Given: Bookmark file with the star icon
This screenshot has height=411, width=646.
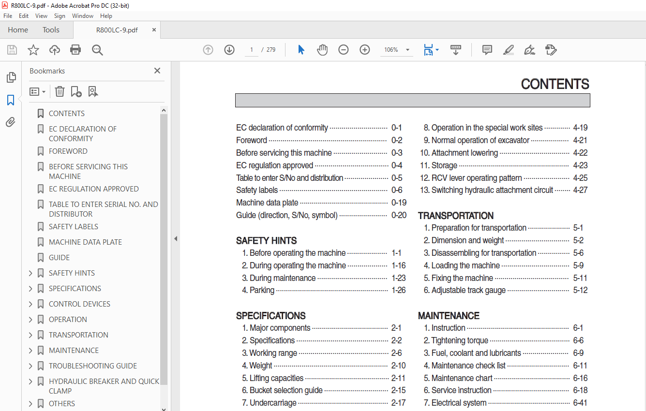Looking at the screenshot, I should click(33, 50).
